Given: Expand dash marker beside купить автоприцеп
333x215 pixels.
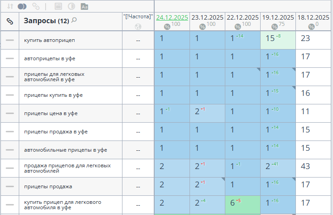Looking at the screenshot, I should 10,40.
